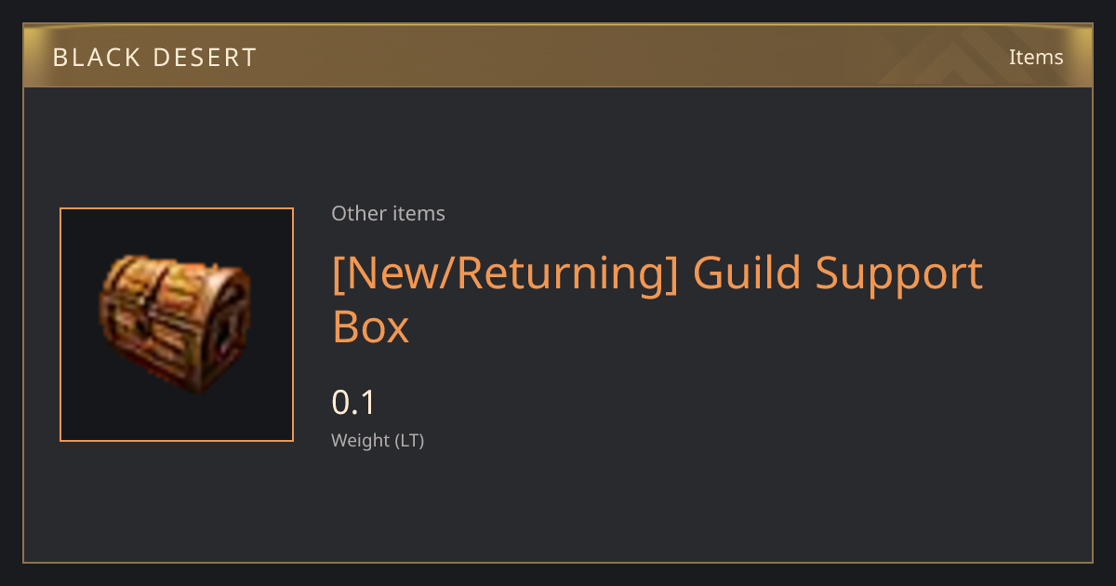Viewport: 1116px width, 586px height.
Task: Click the faint chevron emblem in header
Action: point(967,56)
